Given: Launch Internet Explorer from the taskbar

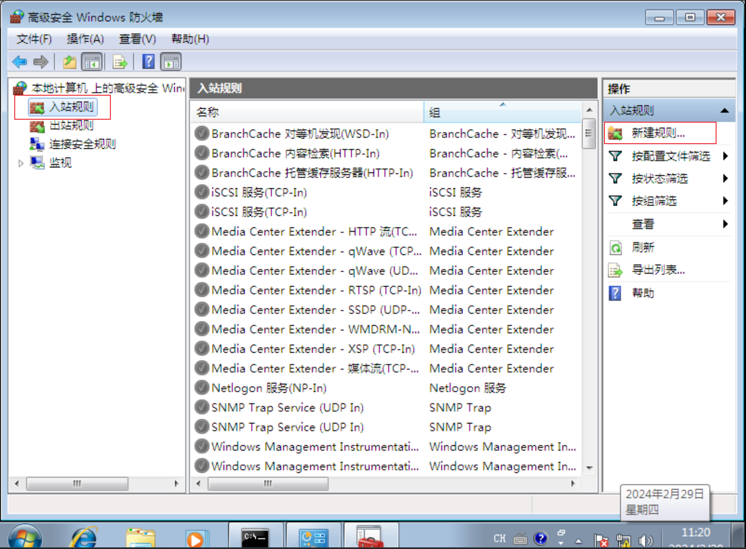Looking at the screenshot, I should point(84,537).
